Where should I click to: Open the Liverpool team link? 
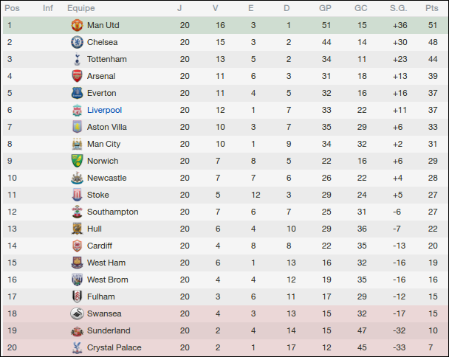pyautogui.click(x=103, y=110)
